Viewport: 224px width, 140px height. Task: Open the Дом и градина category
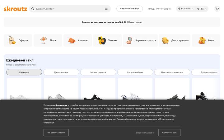(175, 40)
